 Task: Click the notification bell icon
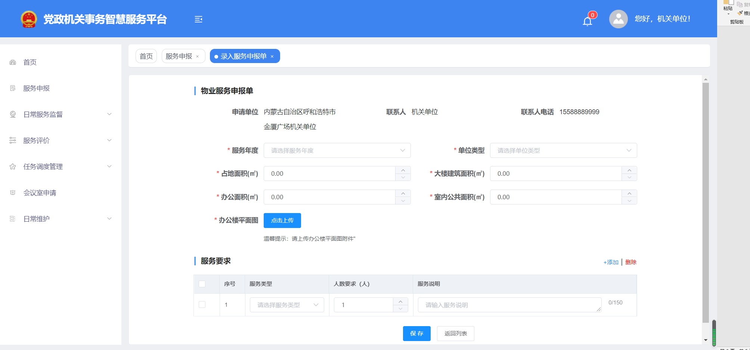(587, 21)
